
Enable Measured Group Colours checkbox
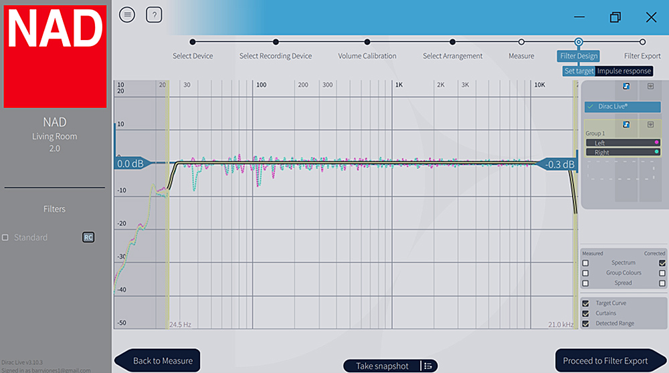click(x=585, y=273)
